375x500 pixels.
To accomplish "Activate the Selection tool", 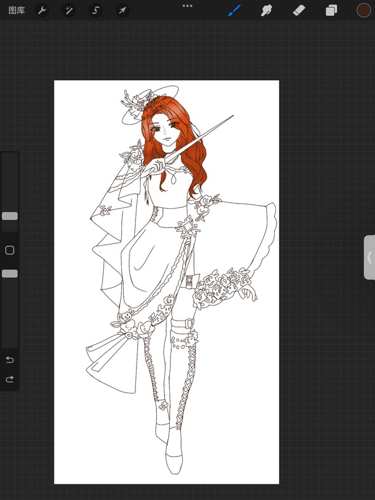I will pyautogui.click(x=96, y=10).
